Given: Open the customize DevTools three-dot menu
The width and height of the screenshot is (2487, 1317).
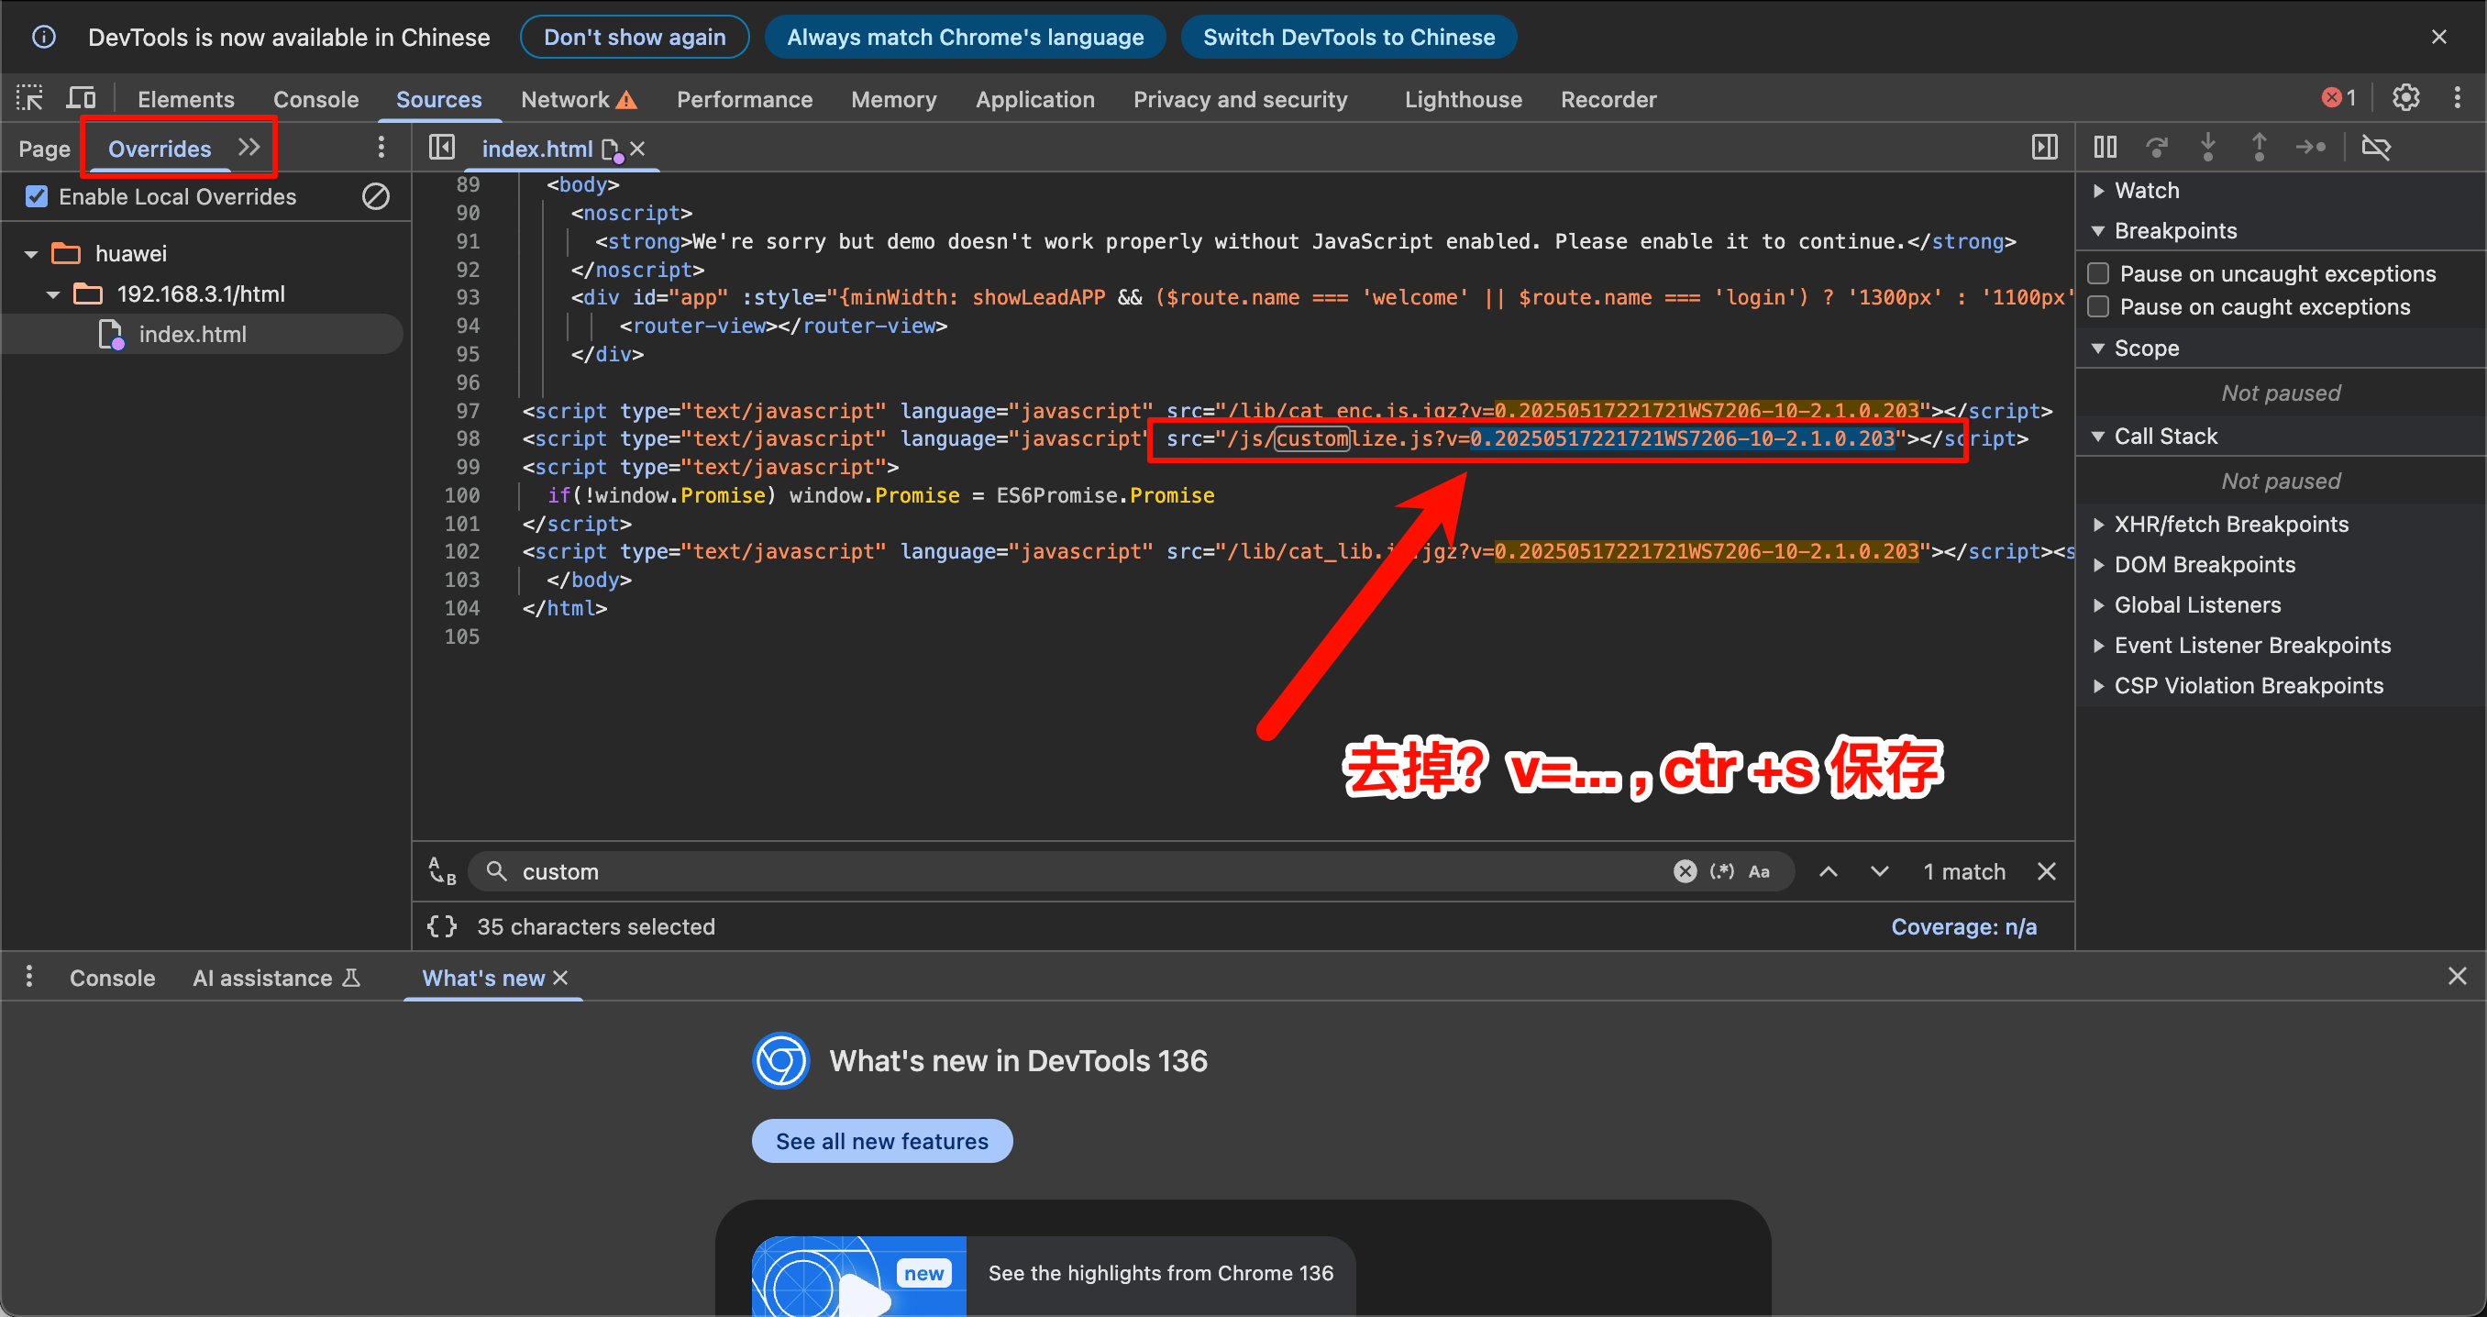Looking at the screenshot, I should (2457, 98).
